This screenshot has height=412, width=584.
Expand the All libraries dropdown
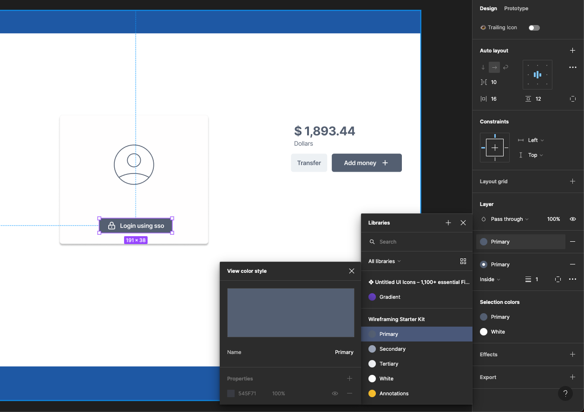pos(384,261)
